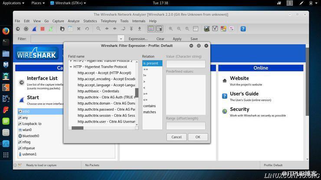Image resolution: width=321 pixels, height=180 pixels.
Task: Click the find packet magnifier icon
Action: [x=98, y=29]
